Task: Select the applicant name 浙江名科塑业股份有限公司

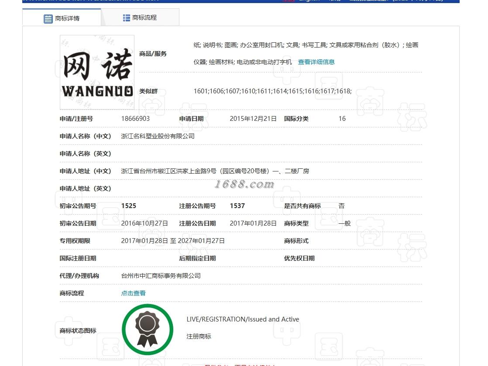Action: click(x=158, y=136)
